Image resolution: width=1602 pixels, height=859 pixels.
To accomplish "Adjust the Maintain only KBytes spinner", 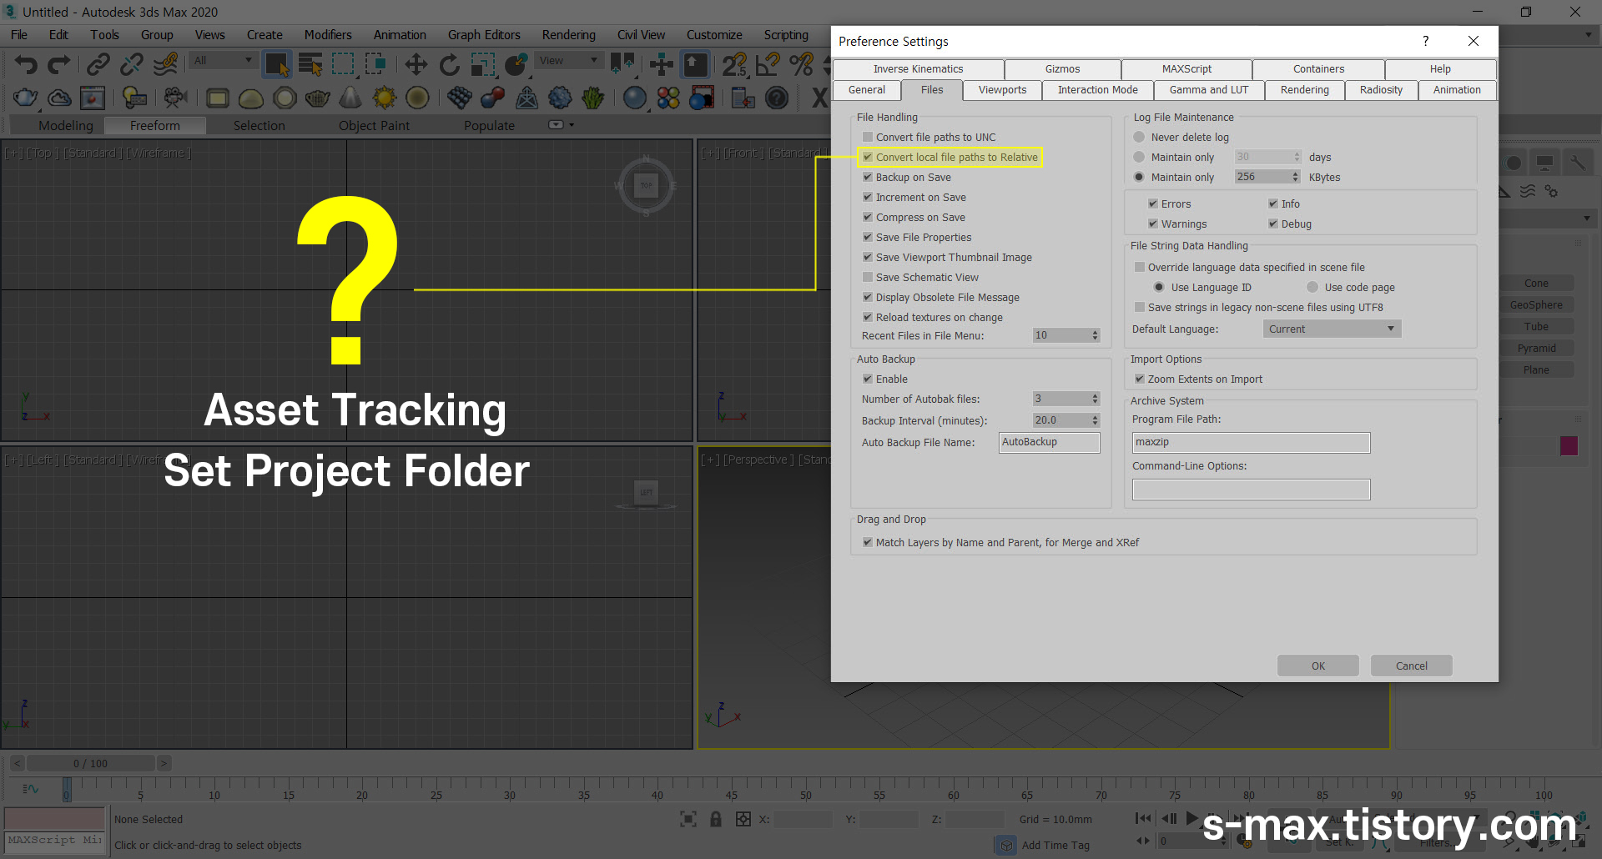I will coord(1295,177).
